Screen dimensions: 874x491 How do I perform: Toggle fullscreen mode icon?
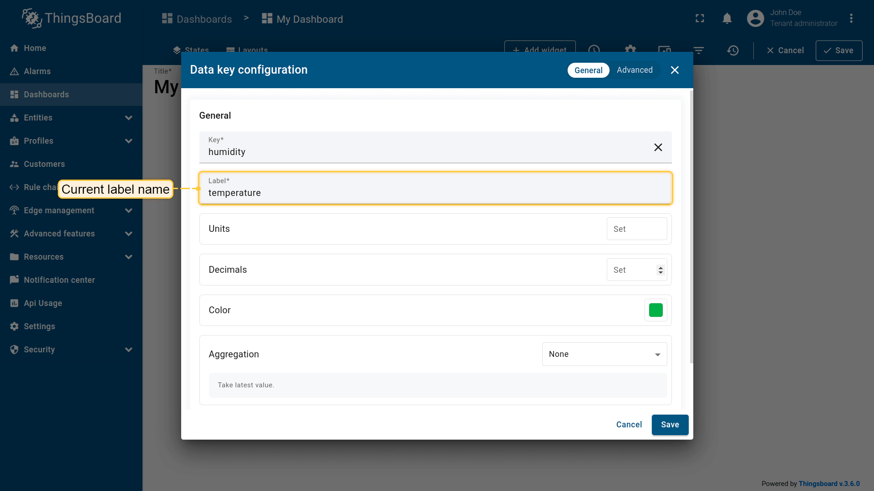(700, 19)
